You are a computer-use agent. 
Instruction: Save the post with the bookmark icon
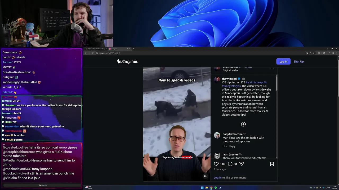(272, 164)
